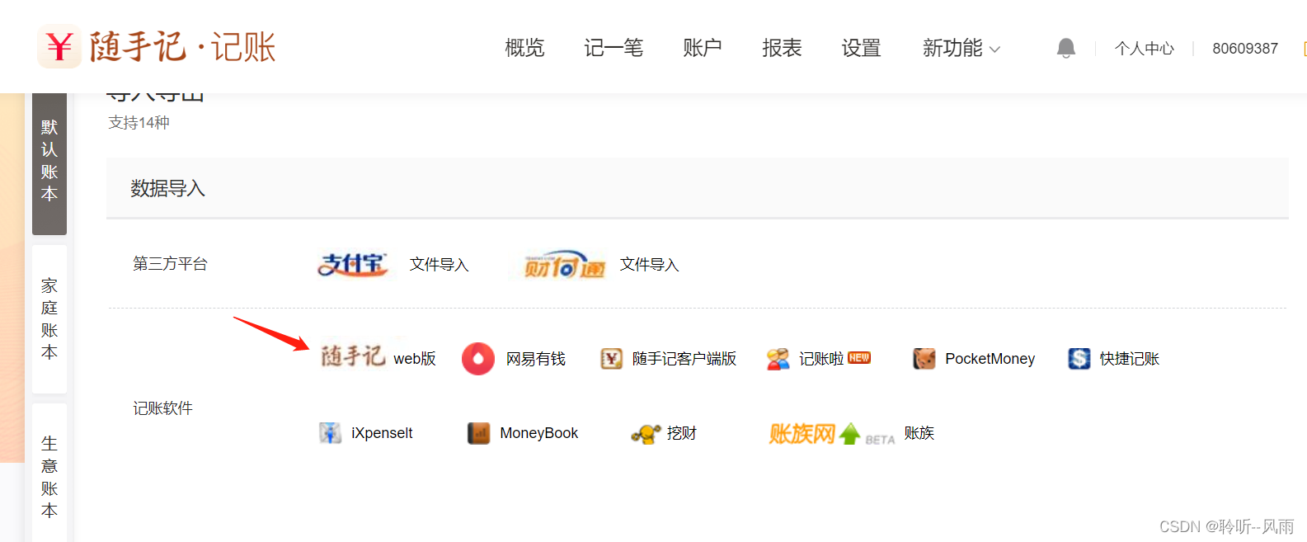This screenshot has width=1307, height=542.
Task: Click the 支持14种 text
Action: 139,123
